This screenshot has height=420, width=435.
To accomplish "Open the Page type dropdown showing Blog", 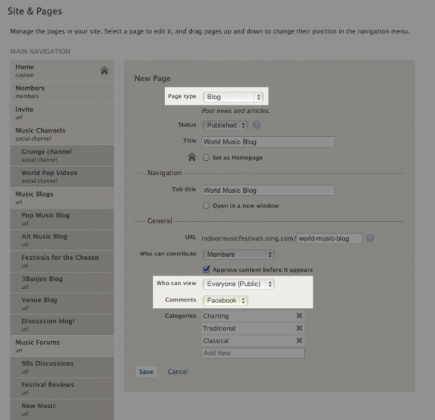I will pos(233,97).
